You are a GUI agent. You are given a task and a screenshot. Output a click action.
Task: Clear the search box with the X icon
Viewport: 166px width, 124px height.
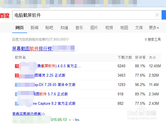click(157, 15)
